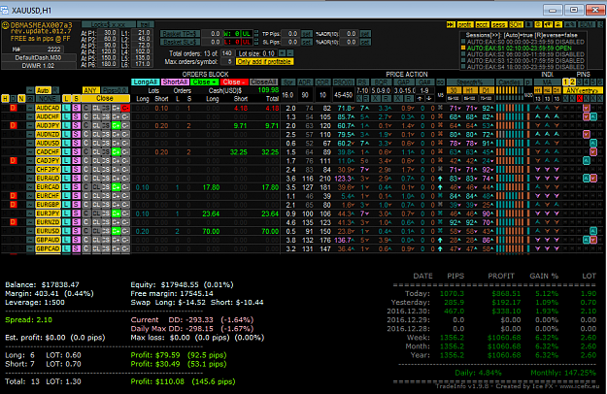Click the tilde icon in AUDCAD row

30,108
